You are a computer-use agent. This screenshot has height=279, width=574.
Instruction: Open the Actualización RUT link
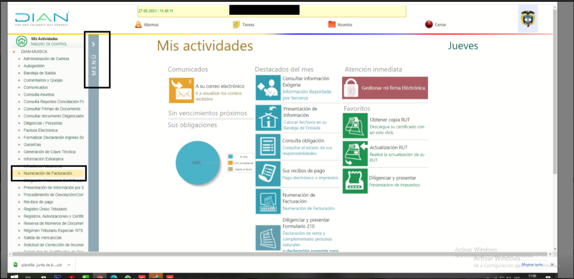click(388, 147)
